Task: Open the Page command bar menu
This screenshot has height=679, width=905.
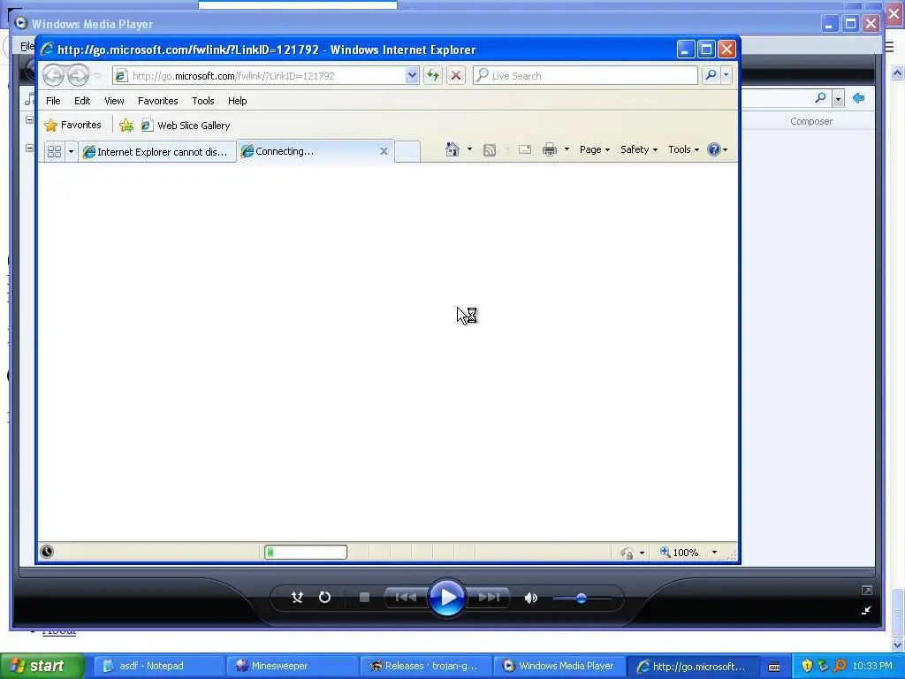Action: 595,149
